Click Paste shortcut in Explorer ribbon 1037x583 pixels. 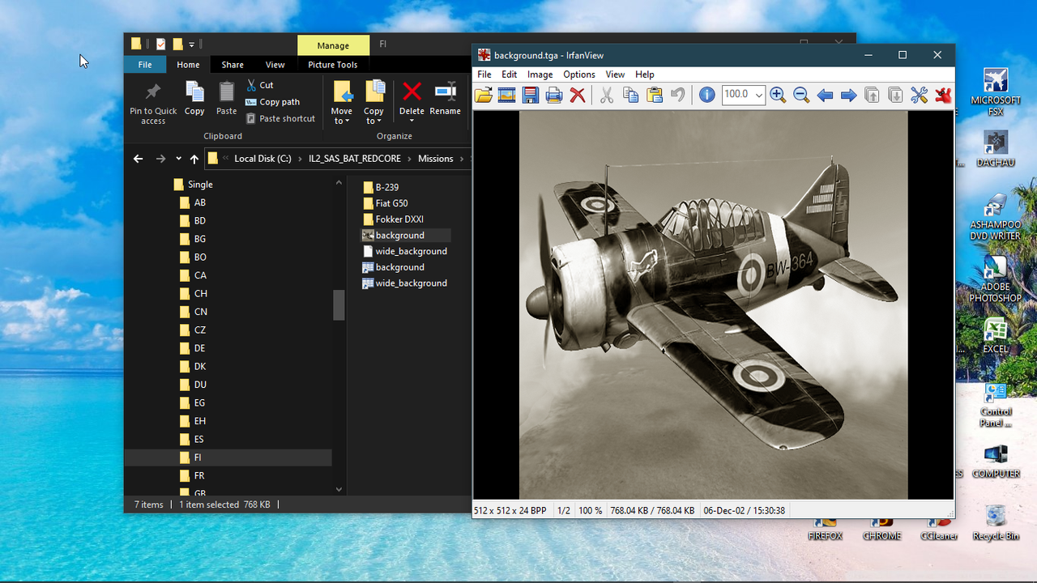280,118
